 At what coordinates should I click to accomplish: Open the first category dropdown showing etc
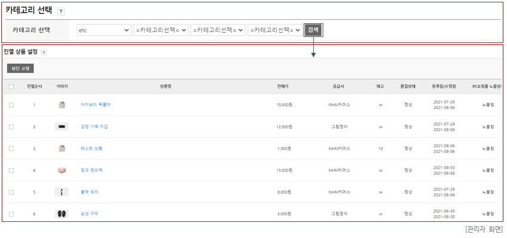tap(104, 30)
